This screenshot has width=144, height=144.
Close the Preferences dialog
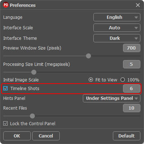pyautogui.click(x=138, y=5)
